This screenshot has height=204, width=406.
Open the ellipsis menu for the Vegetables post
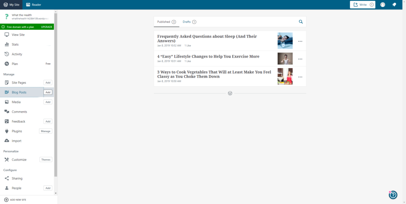coord(300,77)
